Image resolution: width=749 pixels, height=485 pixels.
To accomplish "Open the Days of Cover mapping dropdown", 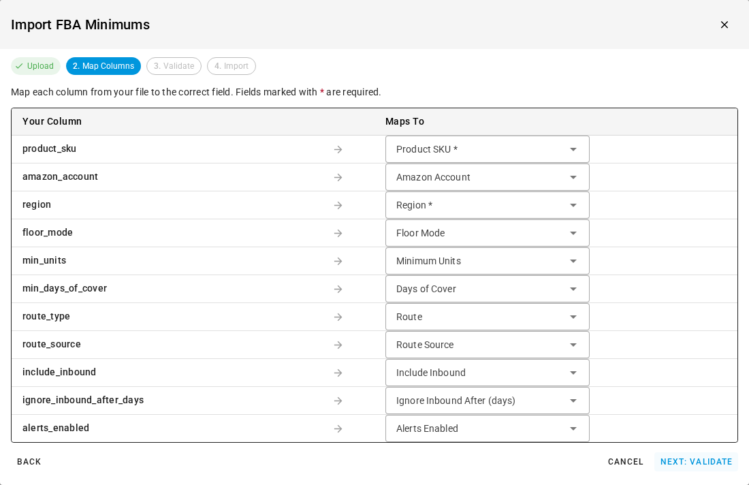I will pyautogui.click(x=488, y=289).
